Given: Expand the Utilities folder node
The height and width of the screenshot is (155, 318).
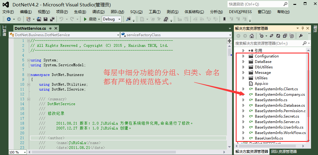Looking at the screenshot, I should coord(244,78).
